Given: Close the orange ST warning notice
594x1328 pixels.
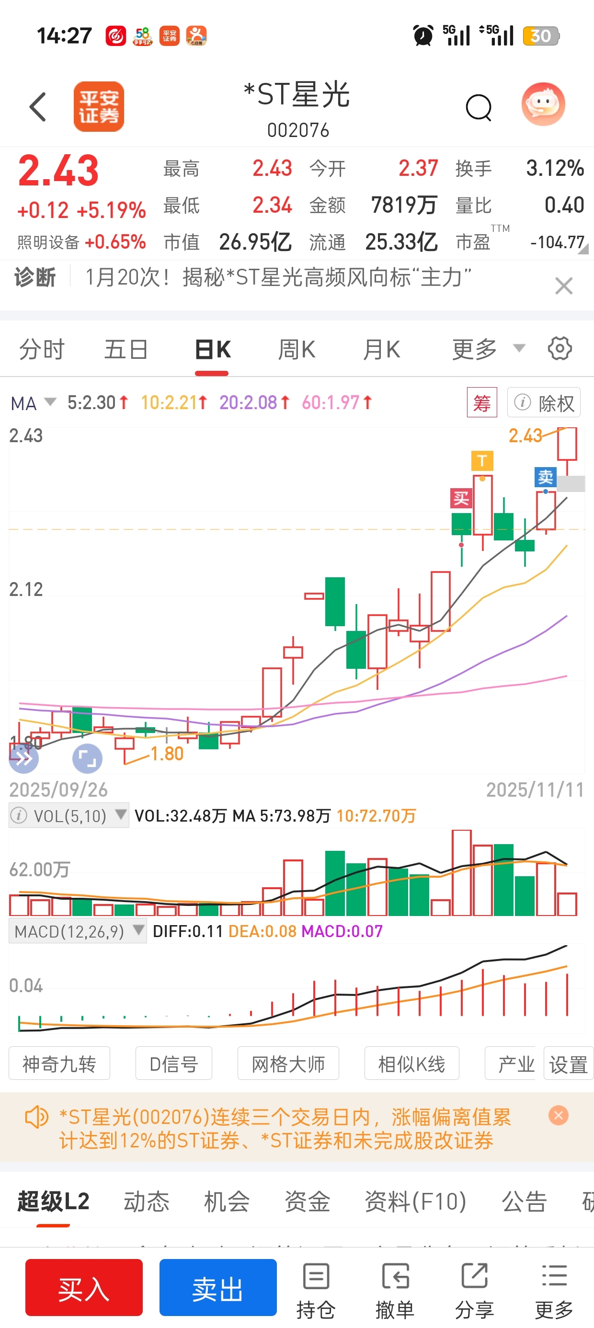Looking at the screenshot, I should point(559,1116).
